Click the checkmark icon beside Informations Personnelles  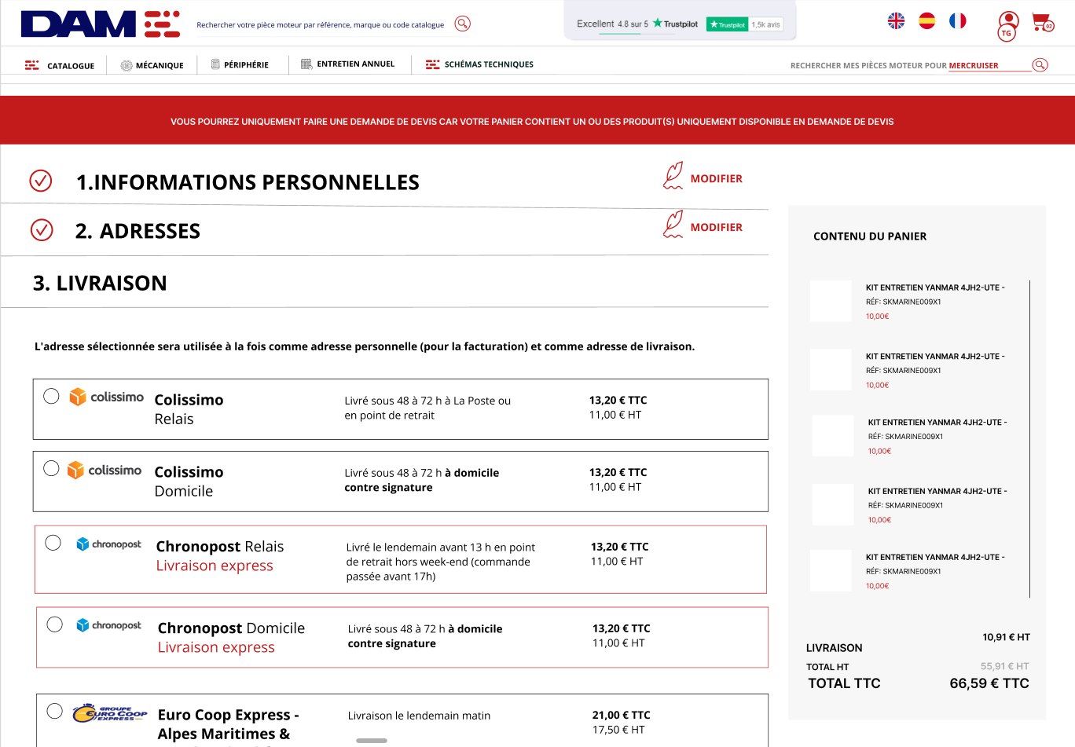pyautogui.click(x=41, y=181)
